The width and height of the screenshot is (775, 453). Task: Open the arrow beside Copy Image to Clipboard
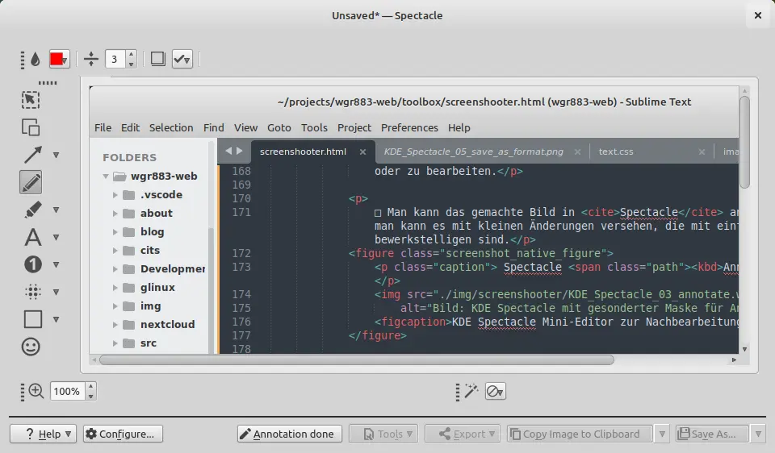pyautogui.click(x=662, y=434)
